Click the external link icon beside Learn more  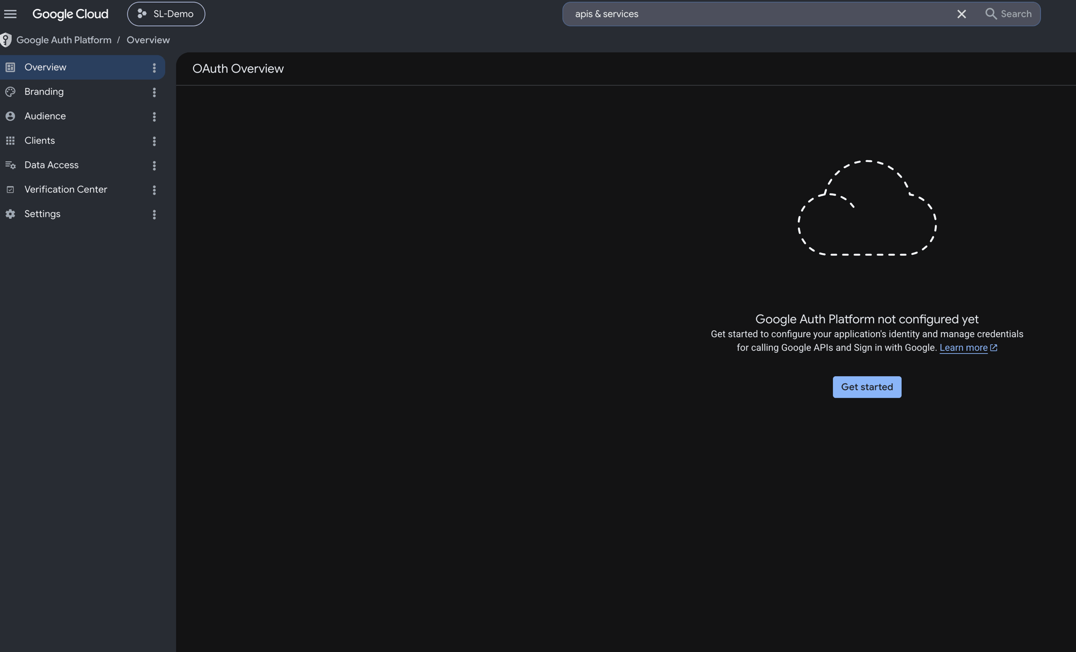click(994, 348)
